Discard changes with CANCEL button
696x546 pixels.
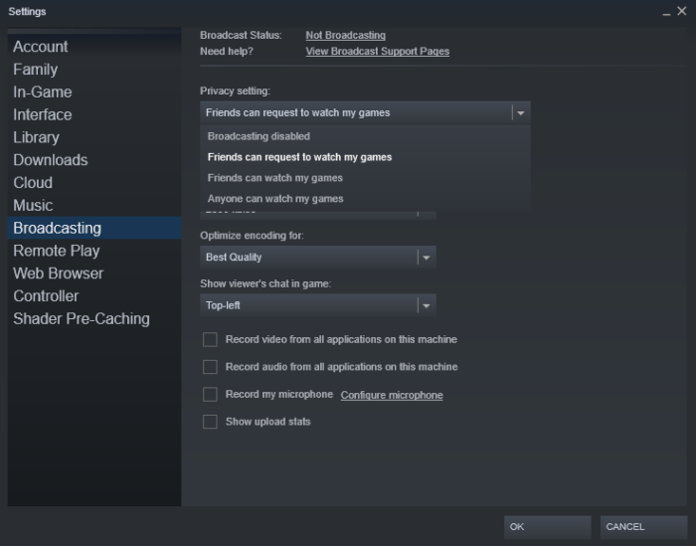(x=643, y=527)
